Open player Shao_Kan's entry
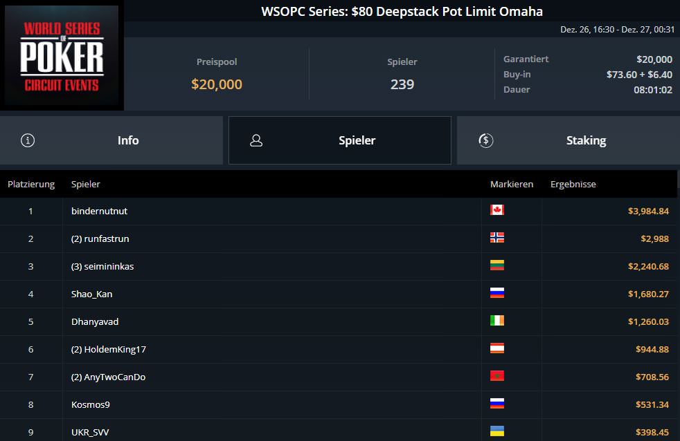The height and width of the screenshot is (441, 680). 91,294
